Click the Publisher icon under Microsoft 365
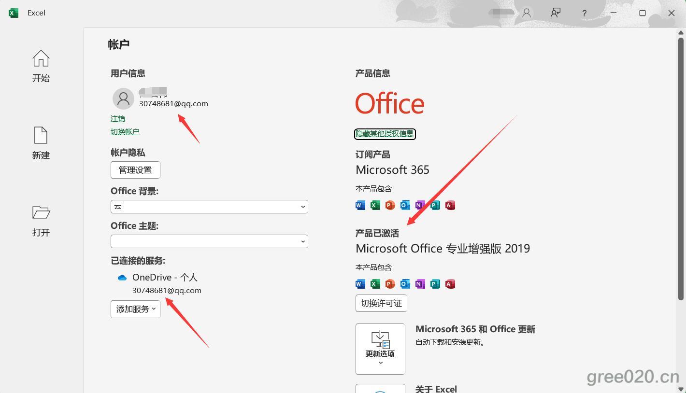The height and width of the screenshot is (393, 686). pos(435,205)
